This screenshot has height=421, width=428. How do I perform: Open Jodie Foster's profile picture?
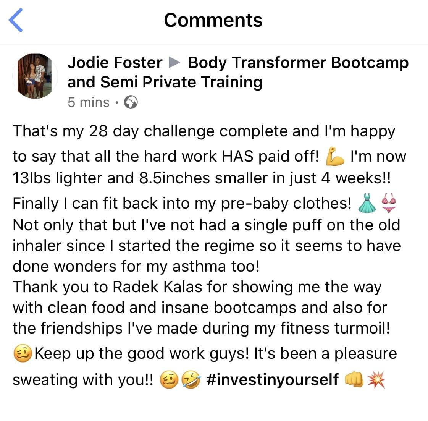click(35, 76)
